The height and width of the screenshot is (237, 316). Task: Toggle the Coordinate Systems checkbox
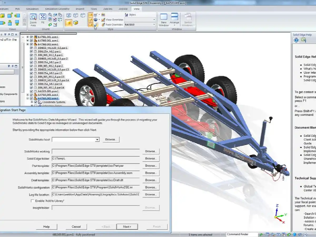[x=36, y=102]
